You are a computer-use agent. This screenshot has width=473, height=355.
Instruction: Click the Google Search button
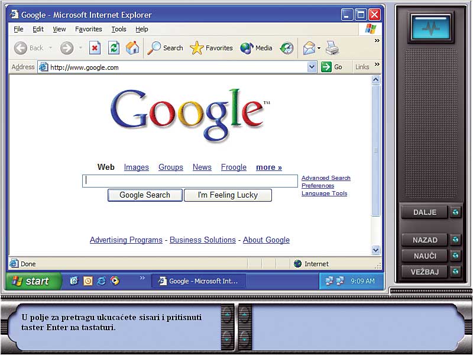pos(145,195)
